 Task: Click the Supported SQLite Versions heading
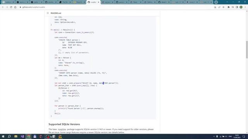[x=64, y=124]
